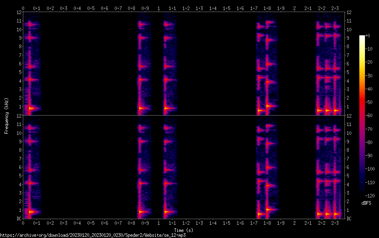The image size is (379, 238).
Task: Click the +0 label atop the color scale
Action: [x=368, y=36]
